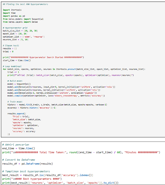
Task: Click the '# Convert ke DataFrame' comment
Action: (19, 160)
